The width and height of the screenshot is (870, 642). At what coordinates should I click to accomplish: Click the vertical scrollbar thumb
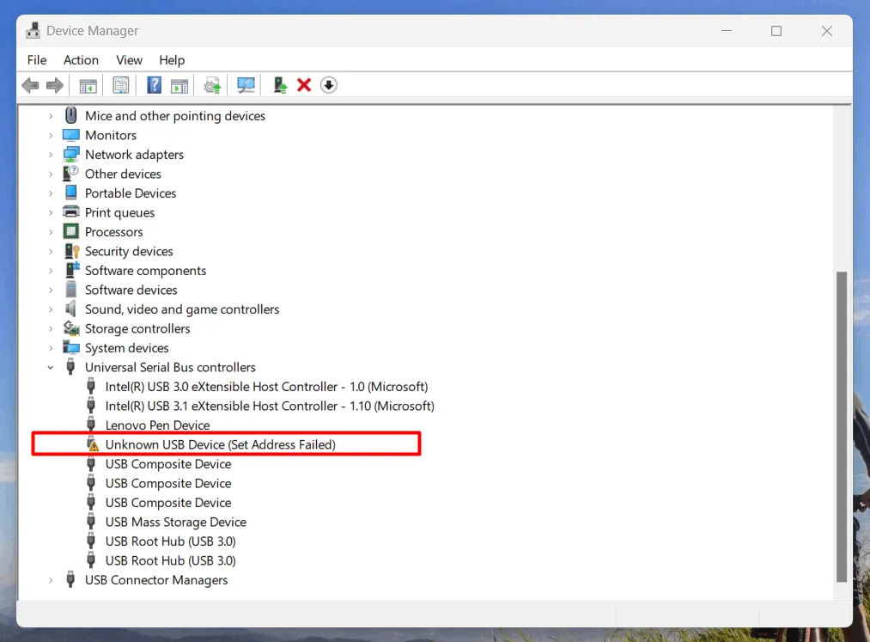[842, 426]
